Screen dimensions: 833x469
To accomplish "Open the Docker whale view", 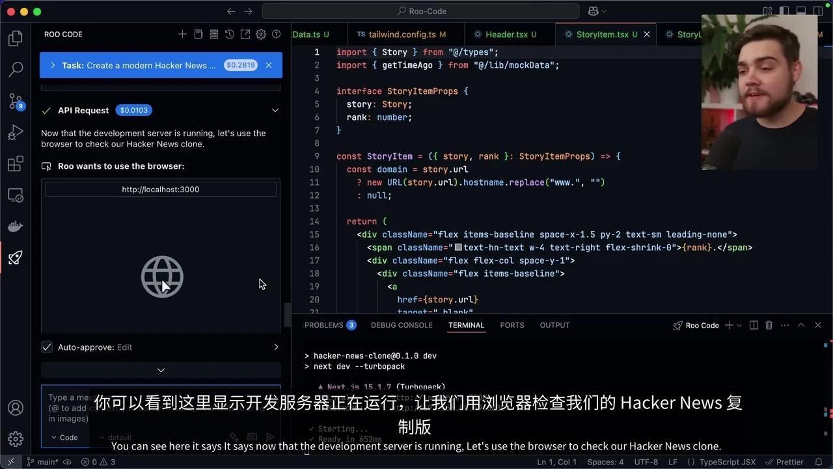I will coord(16,226).
